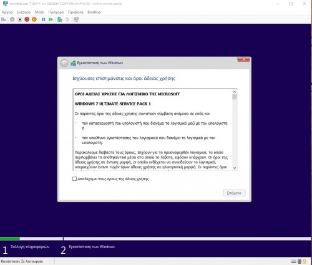Click the black Turn Off VM icon
The image size is (312, 265).
[20, 19]
